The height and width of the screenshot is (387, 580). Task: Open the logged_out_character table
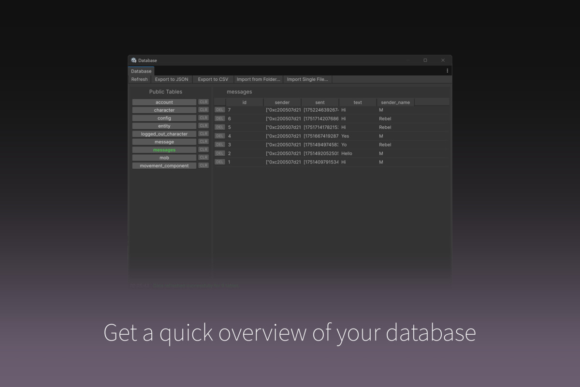pos(164,134)
